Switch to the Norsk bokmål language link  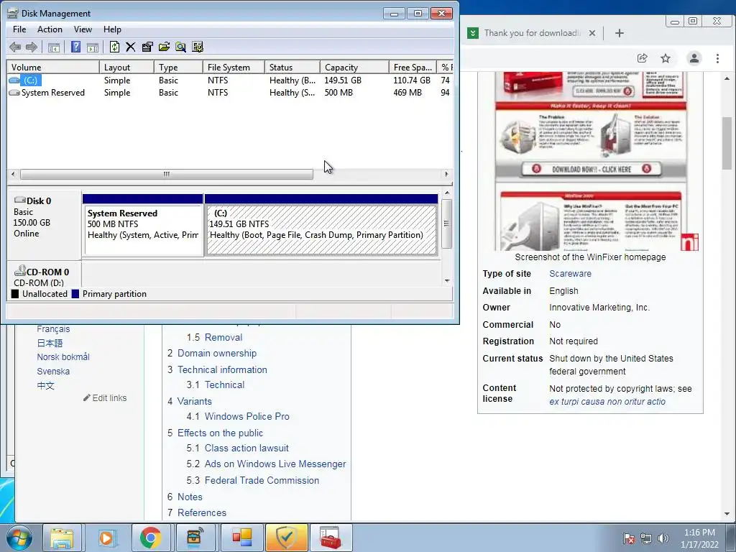(x=63, y=357)
